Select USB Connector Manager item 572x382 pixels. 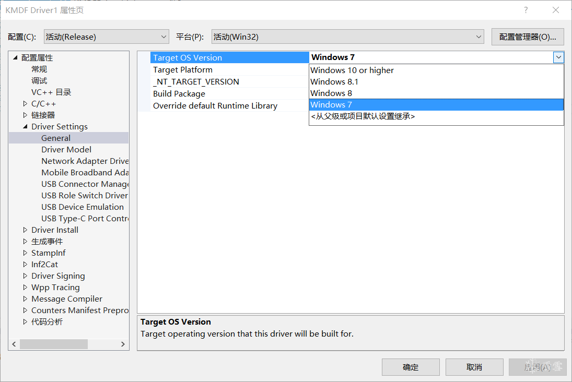(x=85, y=184)
